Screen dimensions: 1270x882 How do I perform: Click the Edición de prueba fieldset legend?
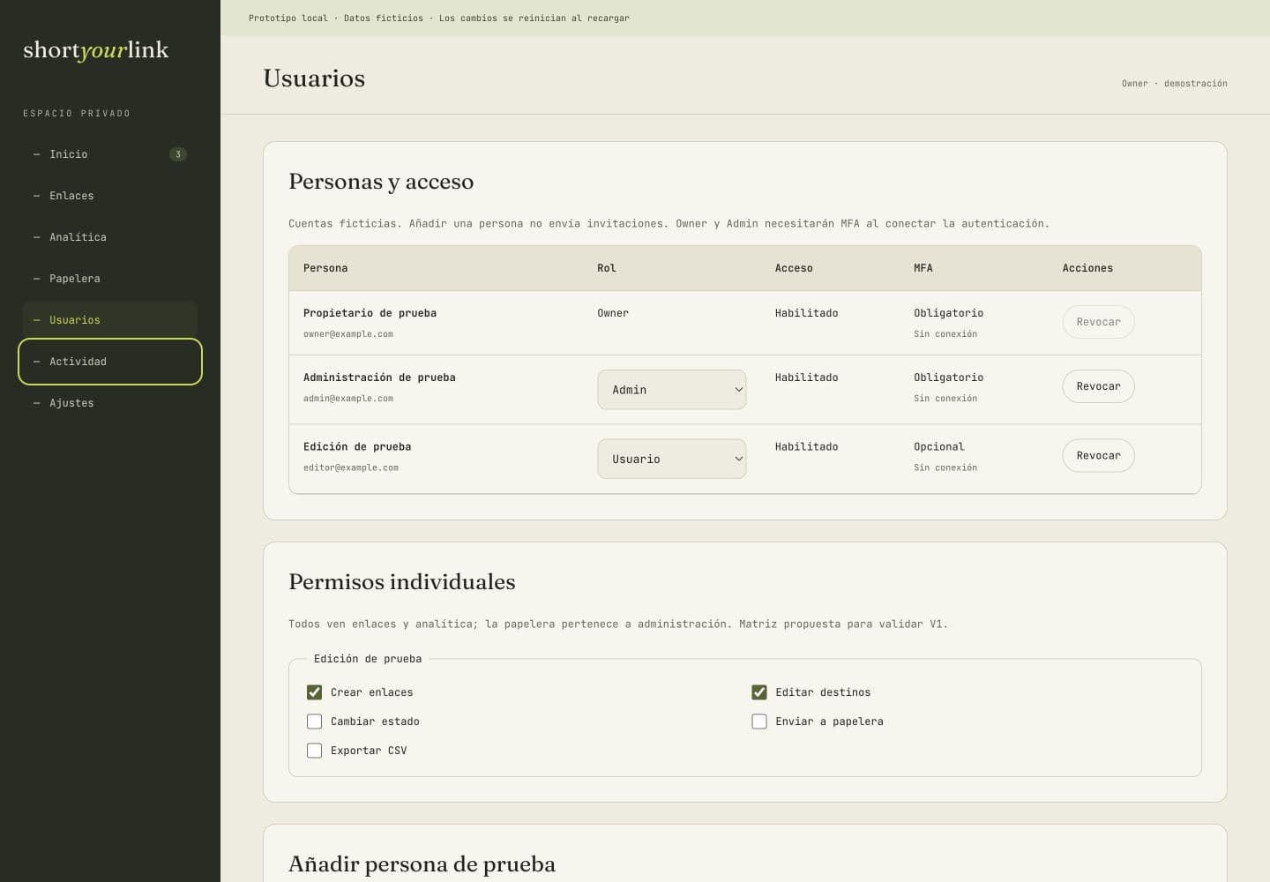(368, 659)
